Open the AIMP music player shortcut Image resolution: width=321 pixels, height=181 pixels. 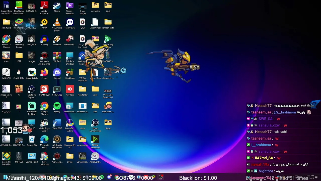point(44,24)
